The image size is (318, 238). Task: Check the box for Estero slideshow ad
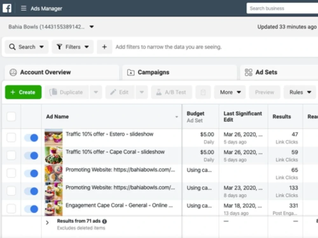click(x=11, y=138)
